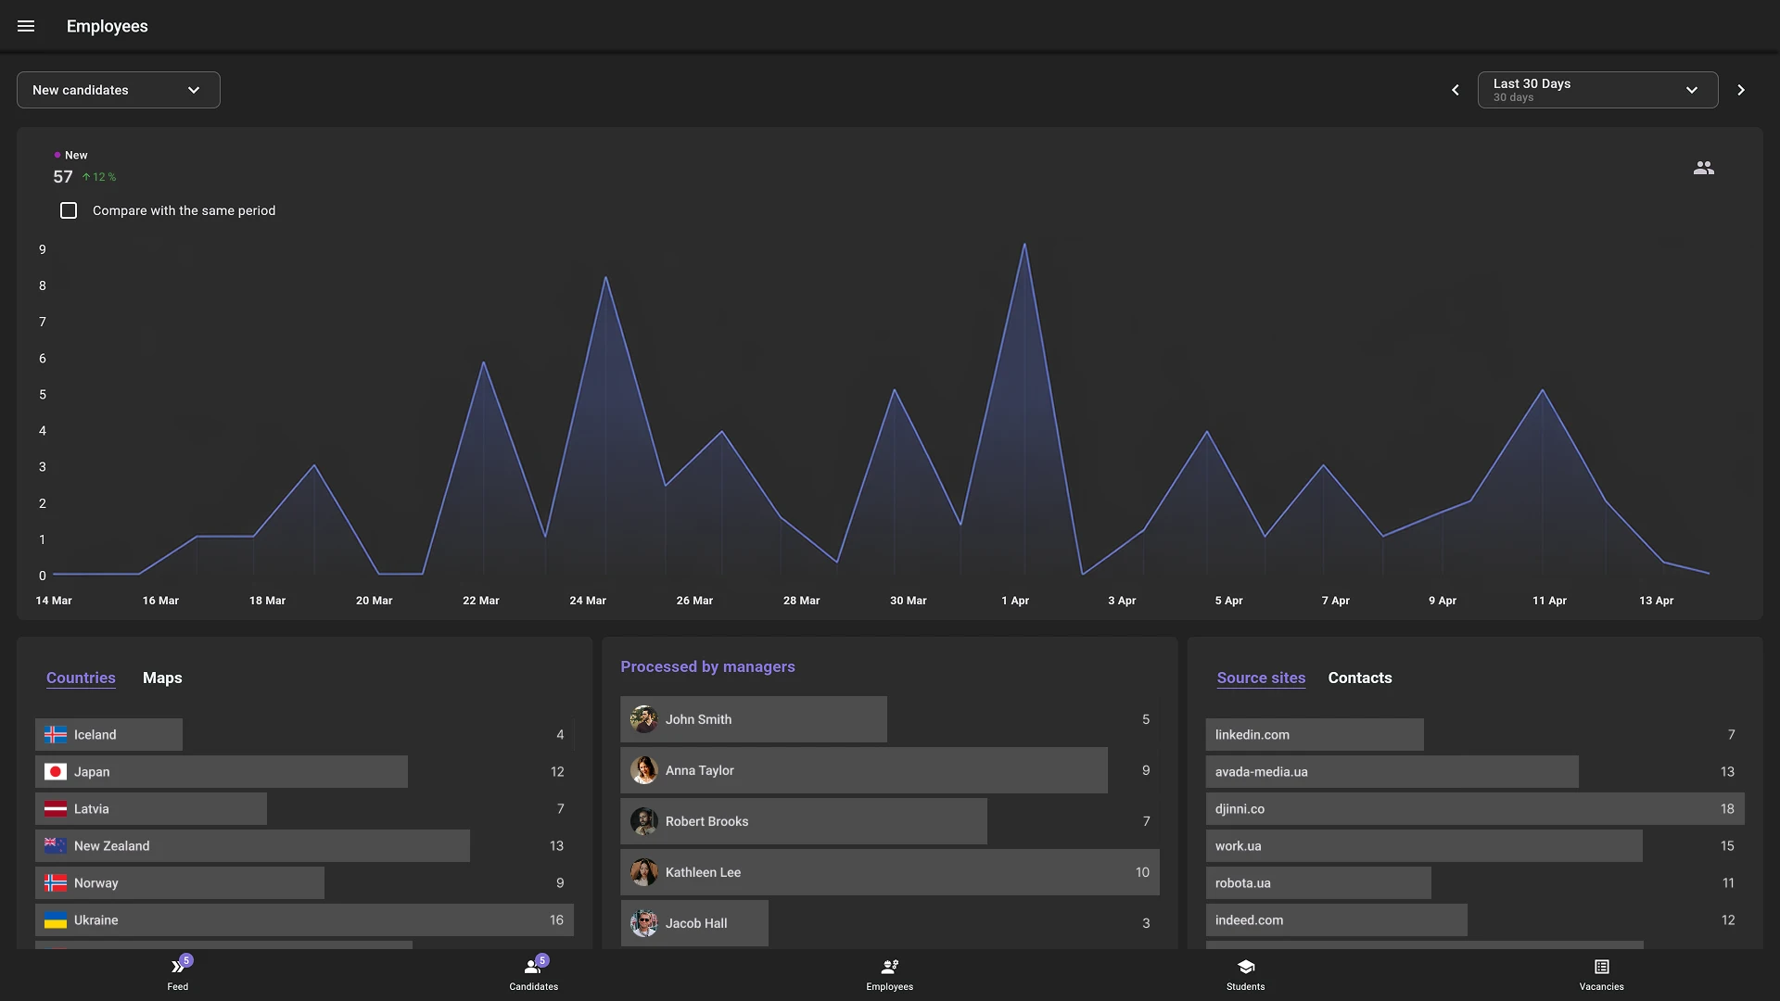Switch to the Contacts tab
Image resolution: width=1780 pixels, height=1001 pixels.
[x=1359, y=678]
